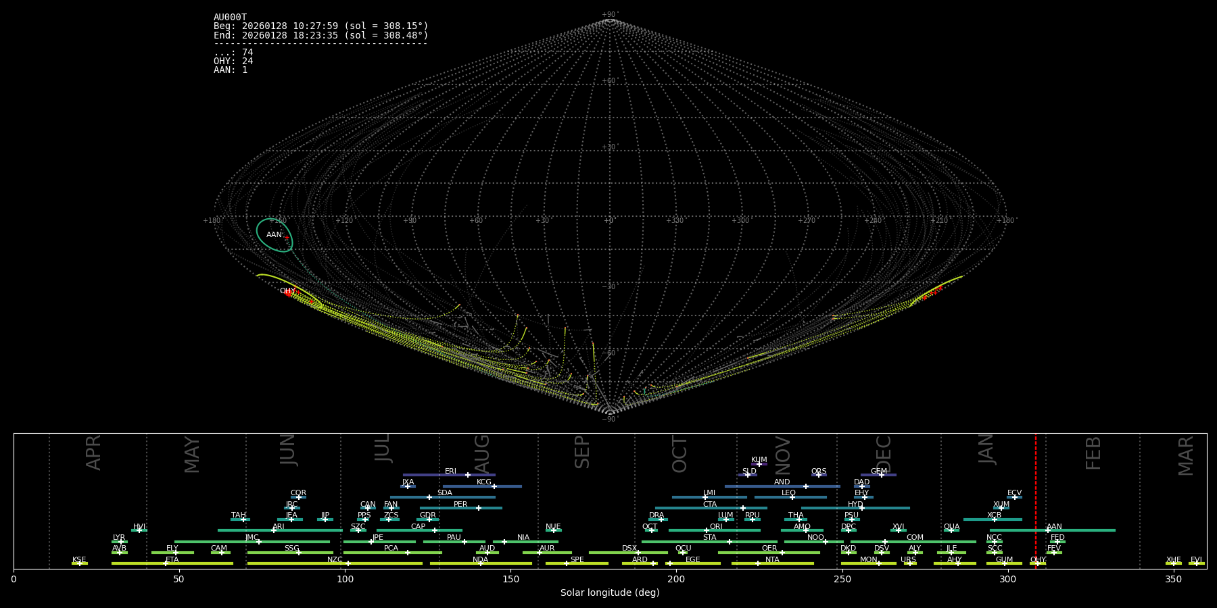The image size is (1217, 608).
Task: Click the CTA shower label in timeline
Action: pos(709,505)
